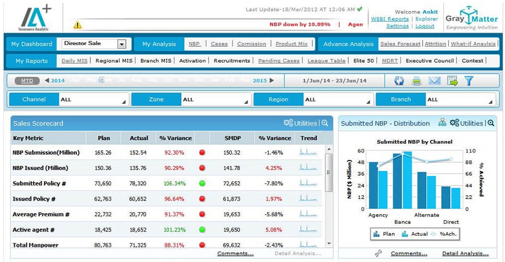The width and height of the screenshot is (505, 262).
Task: Open Sales Scorecard Comments link
Action: [x=235, y=253]
